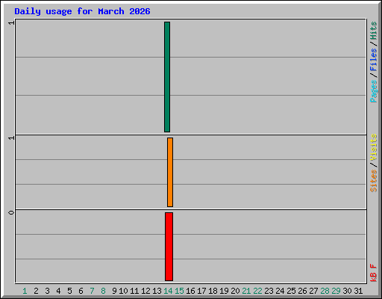Click day 22 on the x-axis
The image size is (382, 299).
click(257, 291)
